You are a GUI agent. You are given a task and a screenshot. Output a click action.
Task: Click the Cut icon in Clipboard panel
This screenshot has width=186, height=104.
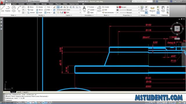point(168,7)
